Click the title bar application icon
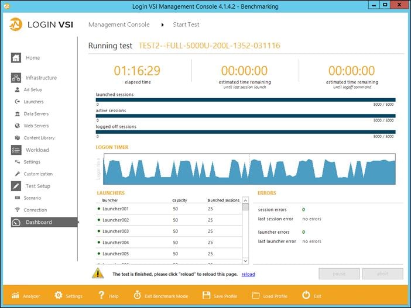 [6, 6]
